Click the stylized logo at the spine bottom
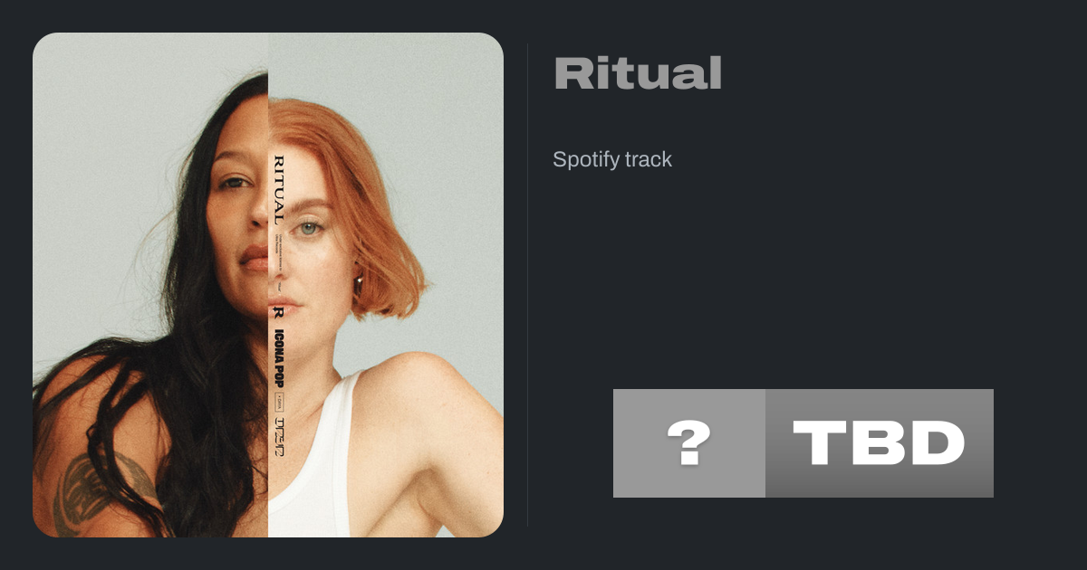This screenshot has height=570, width=1087. pyautogui.click(x=280, y=431)
